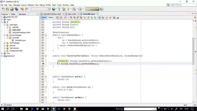197x111 pixels.
Task: Select Controller.java in the project tree
Action: pos(20,40)
